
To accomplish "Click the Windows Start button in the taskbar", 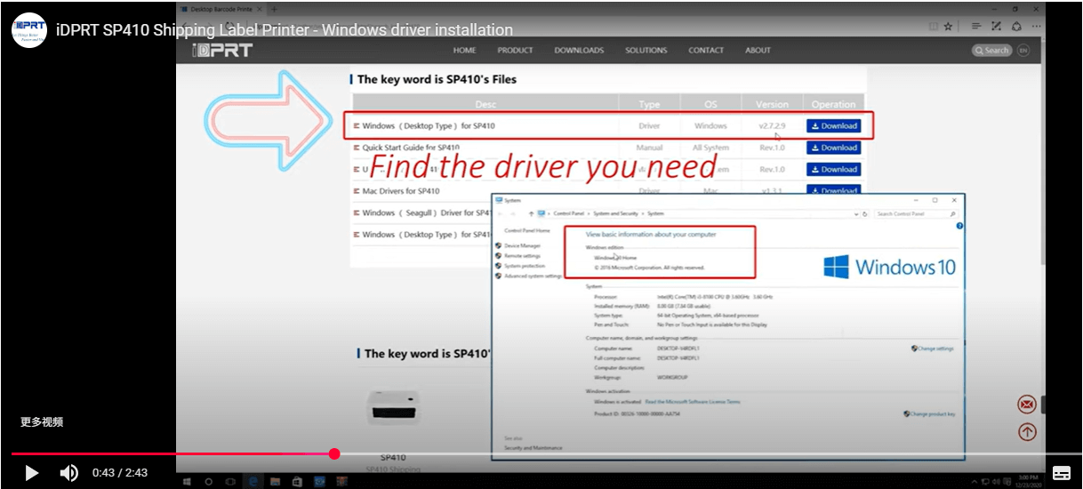I will point(188,482).
